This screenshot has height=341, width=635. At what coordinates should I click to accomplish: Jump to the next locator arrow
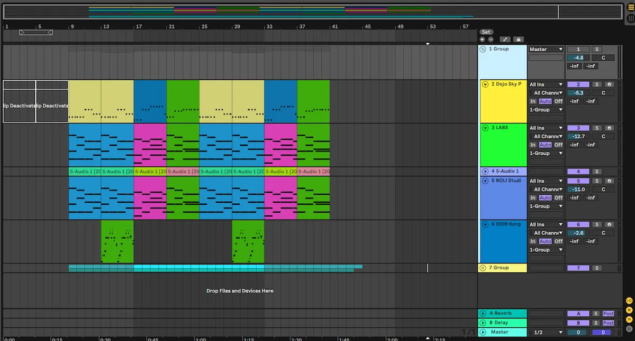[491, 39]
